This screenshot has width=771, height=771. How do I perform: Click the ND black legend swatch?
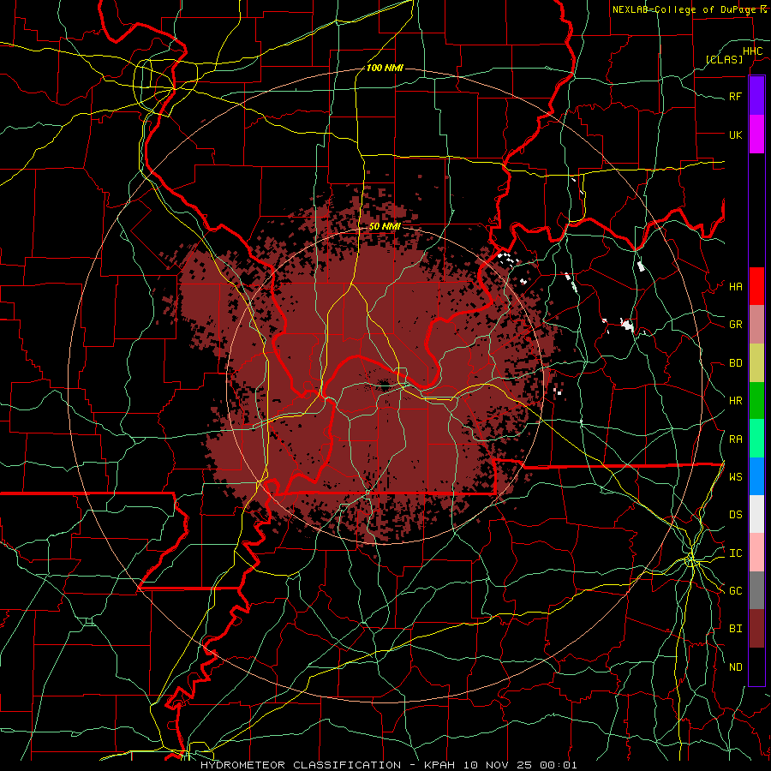pos(756,666)
